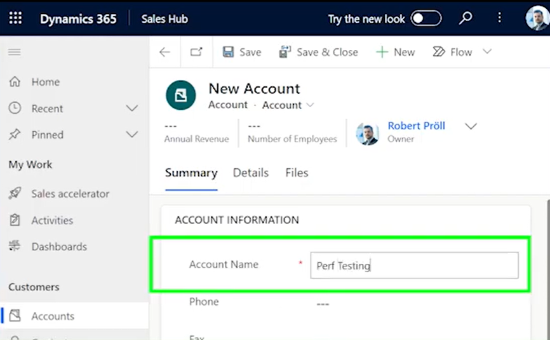Screen dimensions: 550x340
Task: Click the Activities clipboard icon
Action: [15, 219]
